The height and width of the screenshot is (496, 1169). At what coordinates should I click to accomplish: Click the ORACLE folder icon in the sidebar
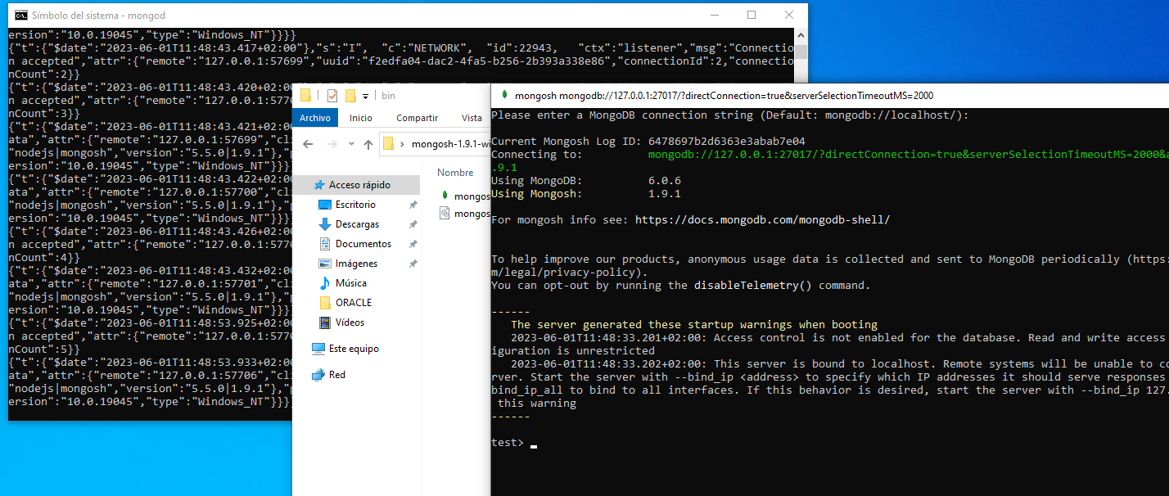pyautogui.click(x=325, y=303)
